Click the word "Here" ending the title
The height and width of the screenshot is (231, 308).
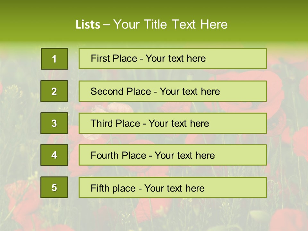click(214, 24)
